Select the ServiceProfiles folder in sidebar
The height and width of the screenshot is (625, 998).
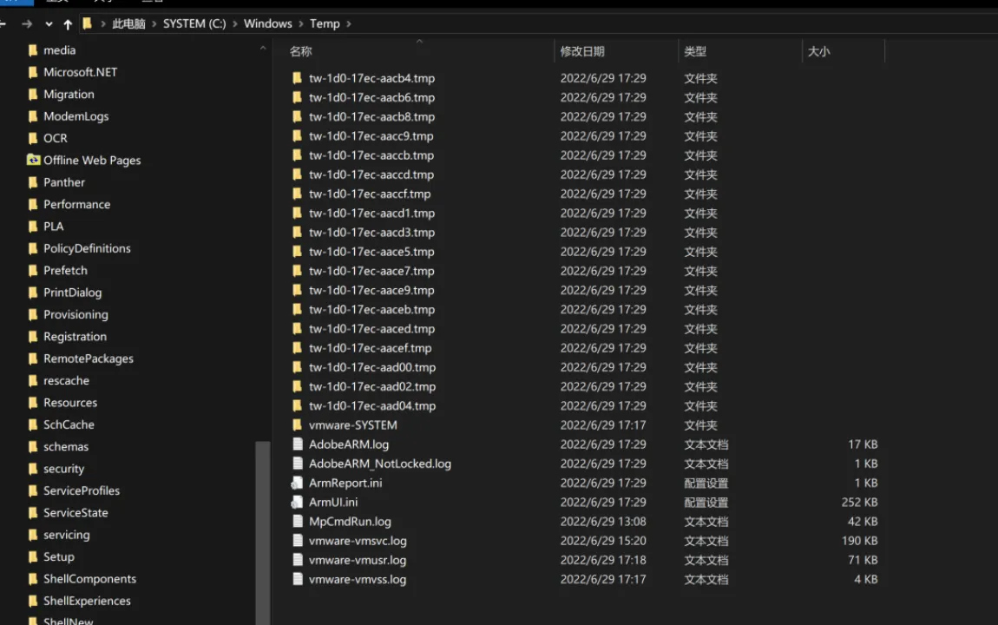82,490
